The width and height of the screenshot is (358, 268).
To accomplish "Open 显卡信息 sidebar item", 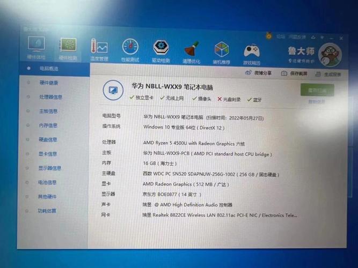I will (47, 154).
